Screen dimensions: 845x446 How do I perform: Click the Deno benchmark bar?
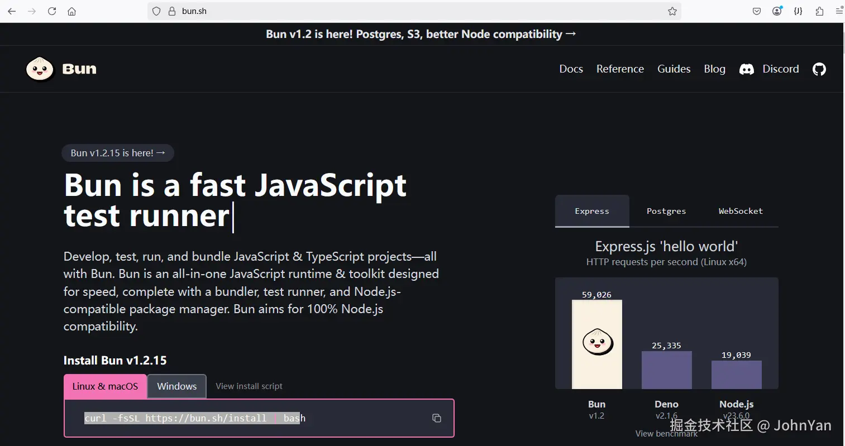(667, 370)
